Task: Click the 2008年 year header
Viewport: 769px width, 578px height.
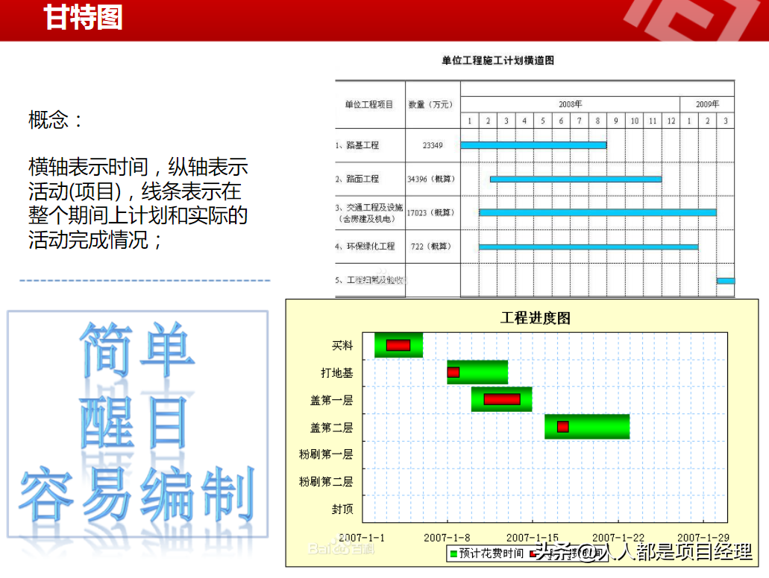Action: coord(571,104)
